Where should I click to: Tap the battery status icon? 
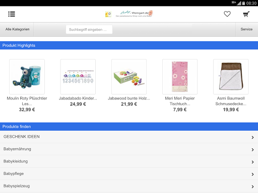click(x=243, y=3)
